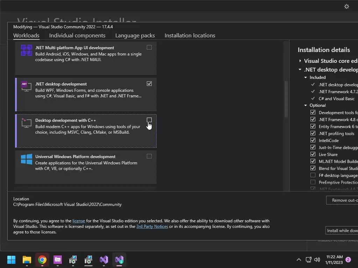
Task: Open Visual Studio from the taskbar
Action: coord(104,260)
